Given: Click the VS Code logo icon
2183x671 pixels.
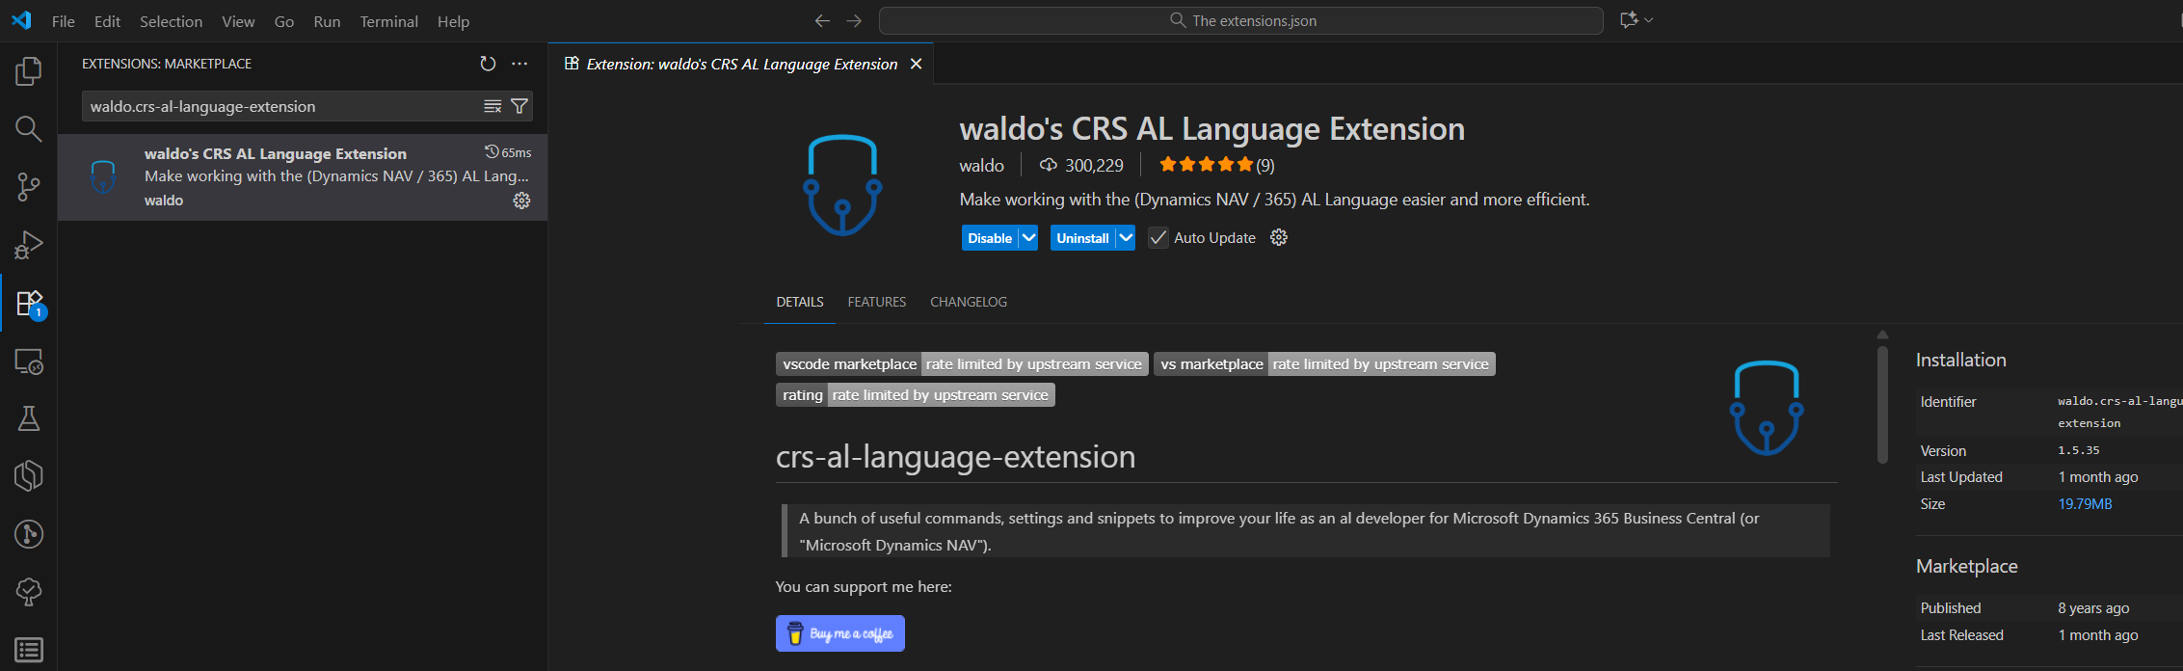Looking at the screenshot, I should click(x=21, y=20).
